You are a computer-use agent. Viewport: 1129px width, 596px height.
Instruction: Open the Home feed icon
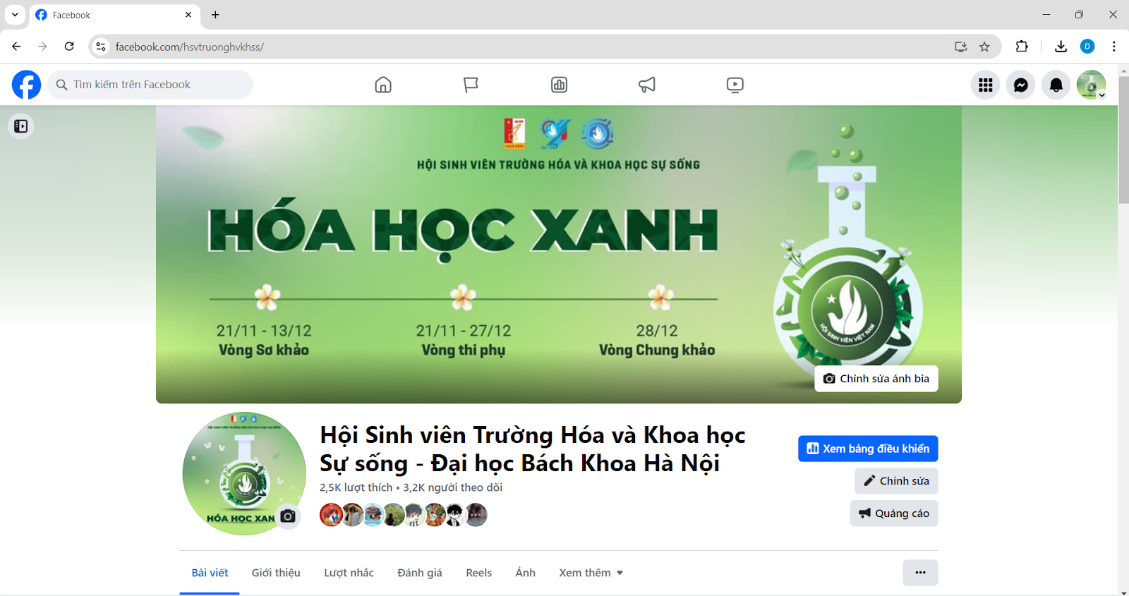coord(383,85)
